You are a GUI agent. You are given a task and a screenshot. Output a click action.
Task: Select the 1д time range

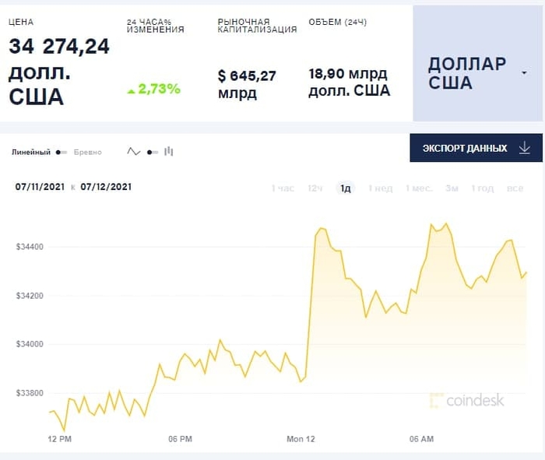click(x=345, y=188)
